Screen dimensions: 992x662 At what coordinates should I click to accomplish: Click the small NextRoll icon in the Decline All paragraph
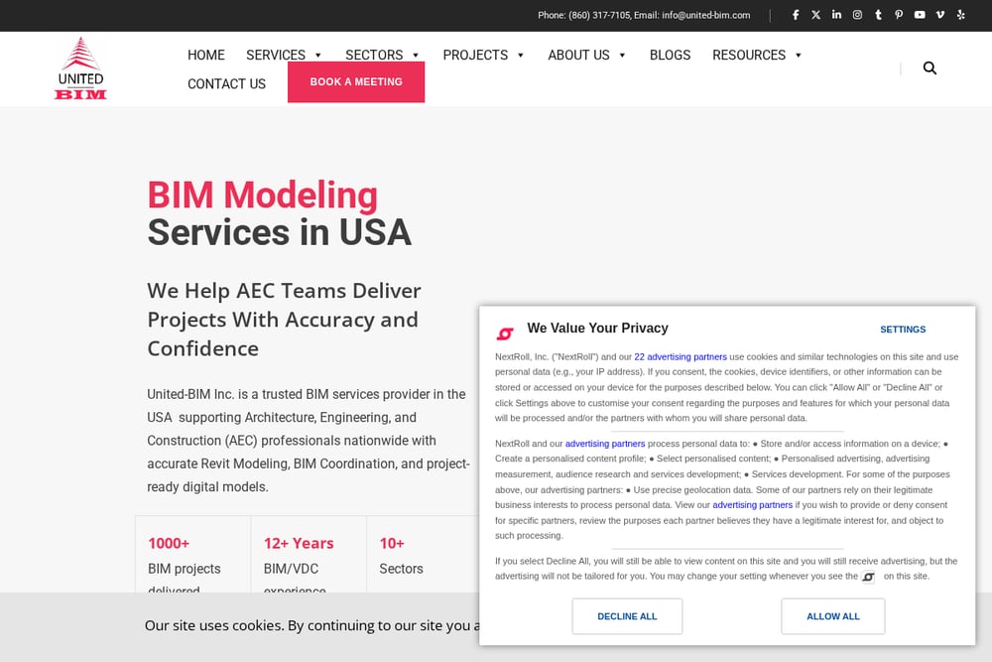click(869, 577)
